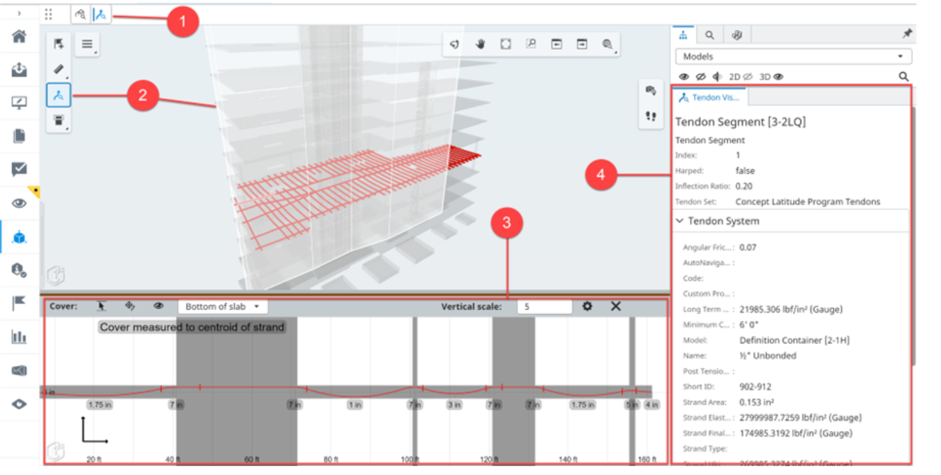Open the search tab in right panel
Image resolution: width=941 pixels, height=475 pixels.
[709, 35]
